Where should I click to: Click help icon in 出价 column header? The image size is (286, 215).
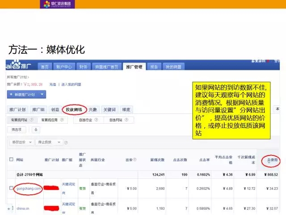(x=135, y=159)
